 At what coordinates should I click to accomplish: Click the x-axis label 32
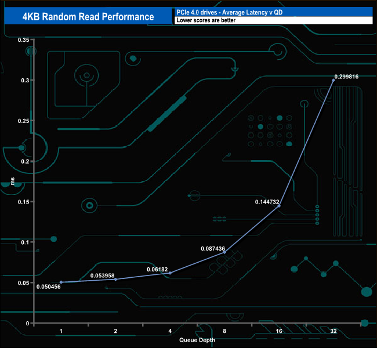(x=333, y=331)
